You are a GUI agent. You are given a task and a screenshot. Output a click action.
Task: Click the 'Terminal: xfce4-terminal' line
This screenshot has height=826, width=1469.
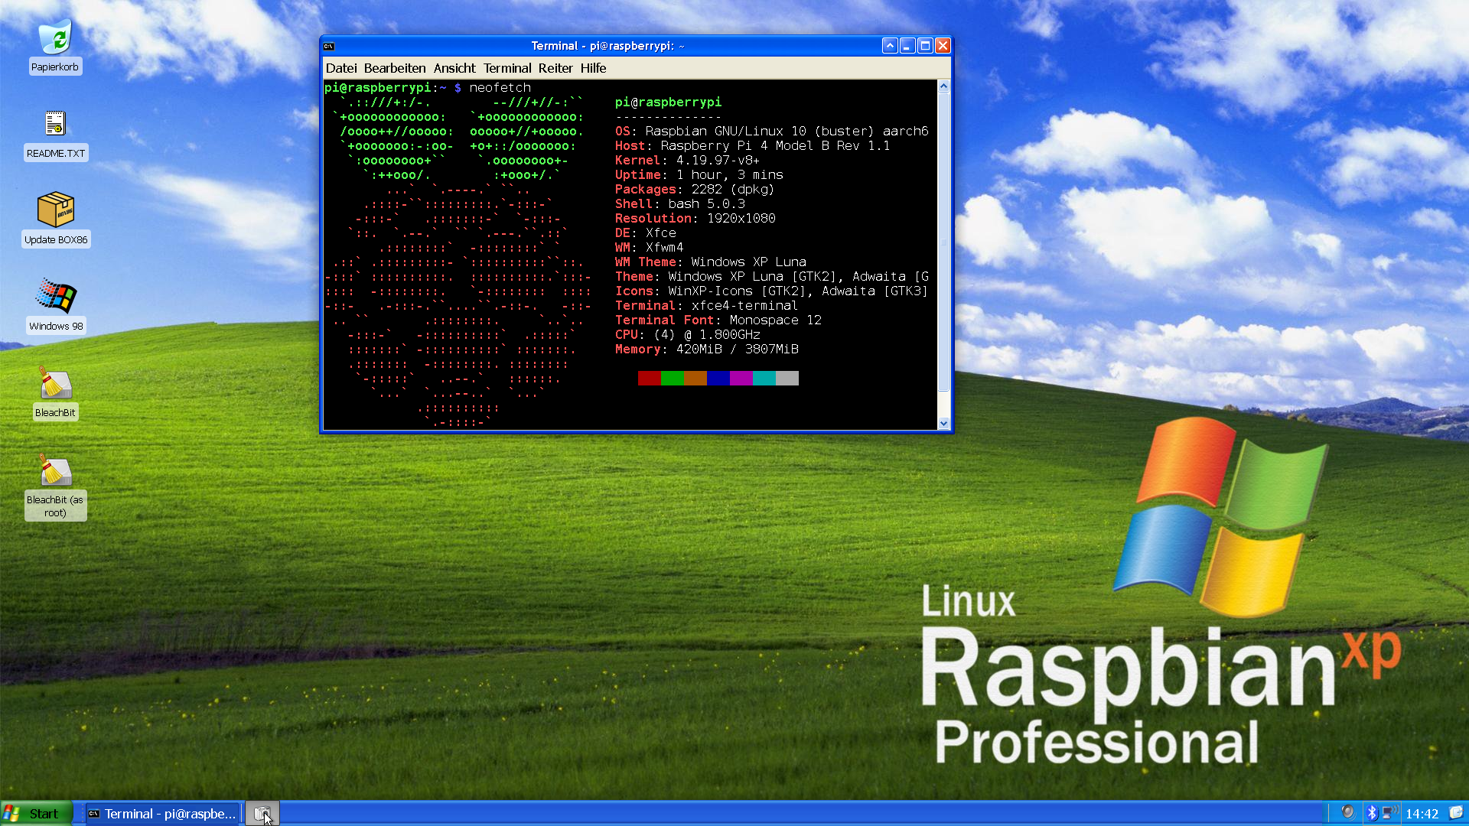[x=706, y=306]
